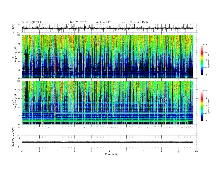
Task: Click the "ch.4(V)" axis label
Action: point(13,142)
